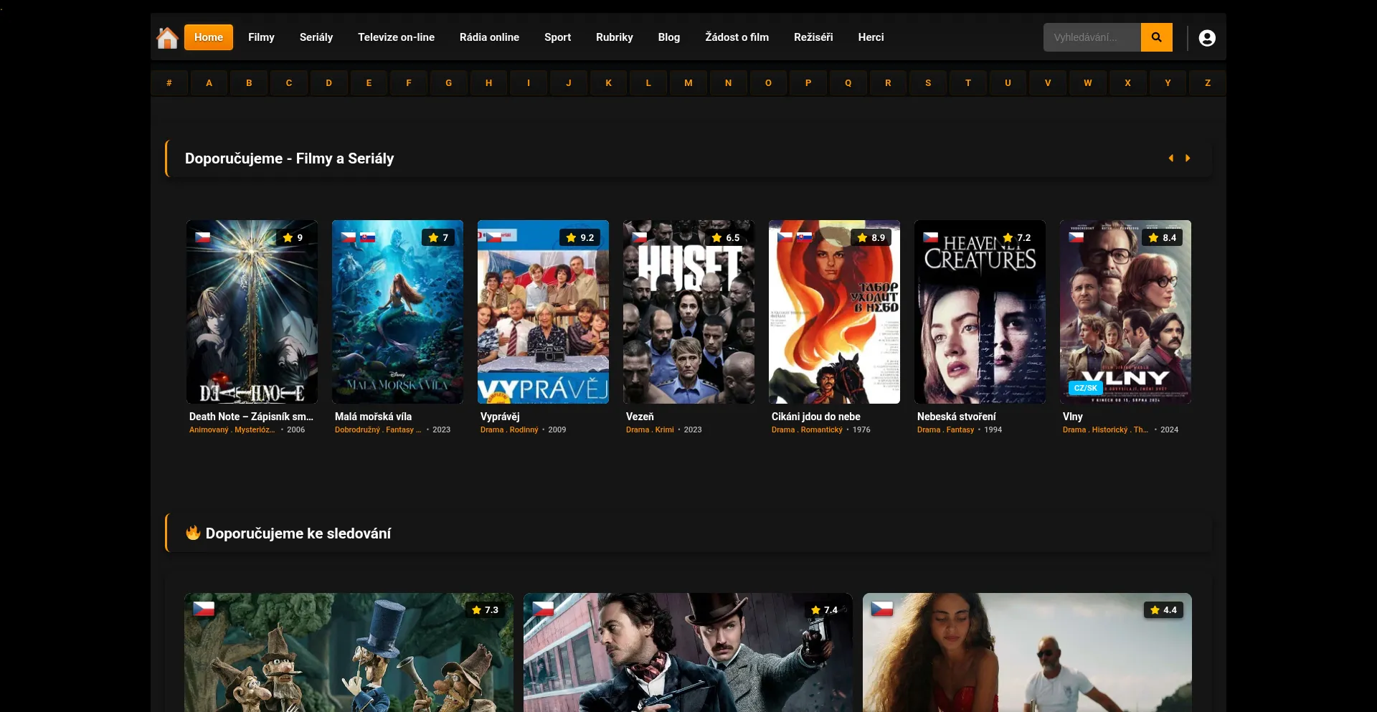Image resolution: width=1377 pixels, height=712 pixels.
Task: Click the Slovak flag on Malá mořská víla
Action: pos(368,237)
